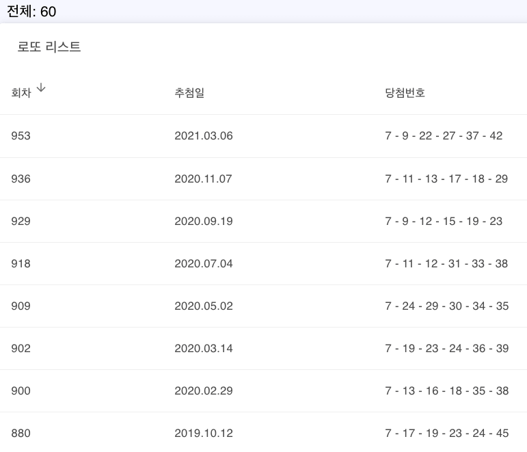Image resolution: width=527 pixels, height=452 pixels.
Task: Select round number 900
Action: [x=21, y=390]
